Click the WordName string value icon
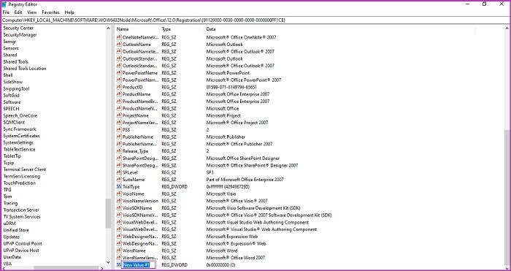The width and height of the screenshot is (511, 271). [119, 251]
